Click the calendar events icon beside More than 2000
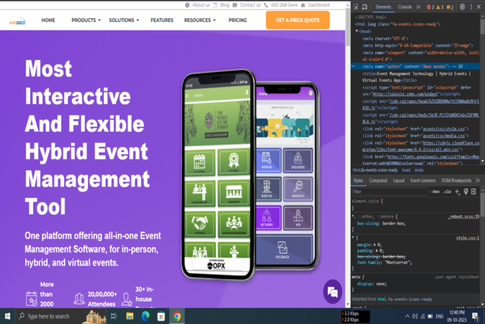Image resolution: width=485 pixels, height=324 pixels. [x=31, y=299]
